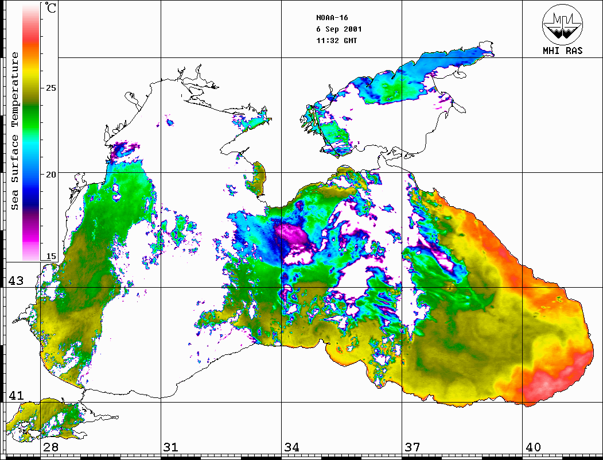Click the 'MHI RAS' caption text
This screenshot has width=603, height=460.
563,51
